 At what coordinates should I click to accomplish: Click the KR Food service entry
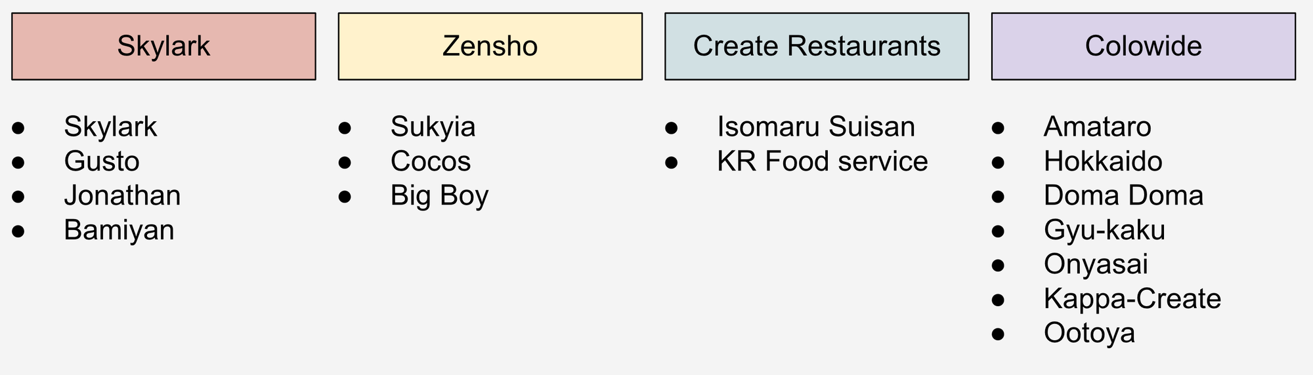[x=822, y=161]
